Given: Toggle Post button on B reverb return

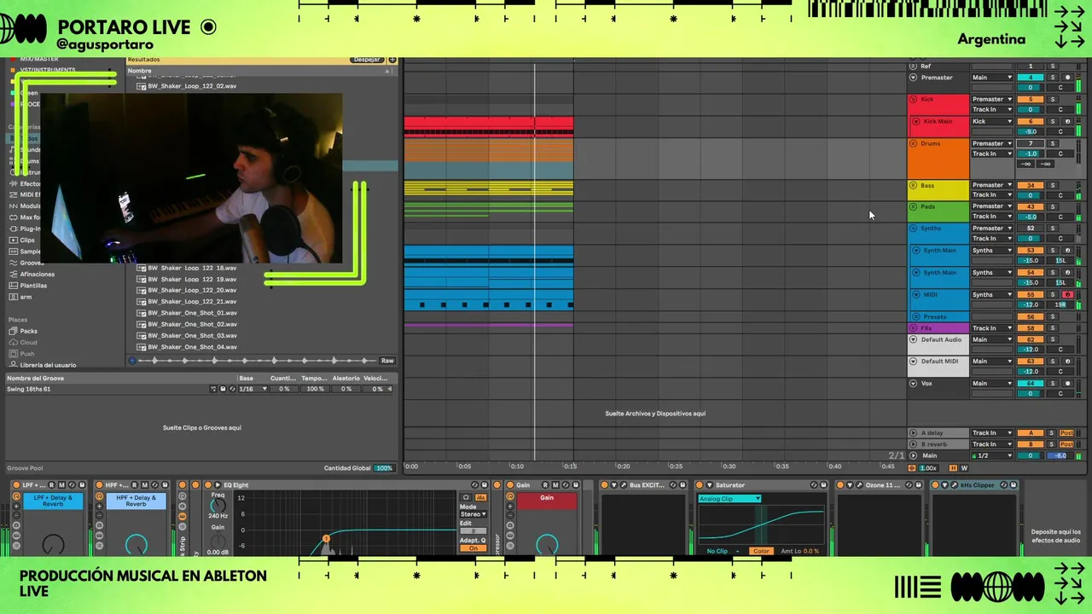Looking at the screenshot, I should (1066, 444).
